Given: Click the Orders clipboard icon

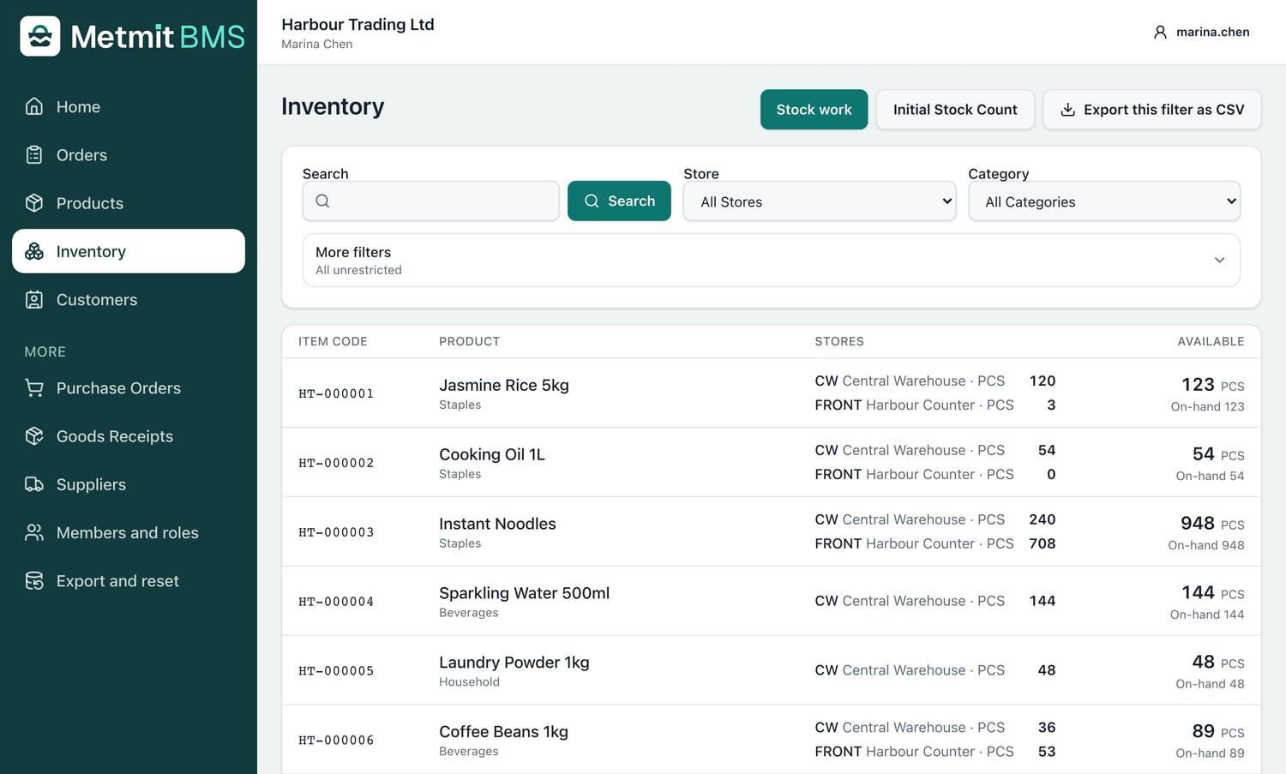Looking at the screenshot, I should click(x=34, y=154).
